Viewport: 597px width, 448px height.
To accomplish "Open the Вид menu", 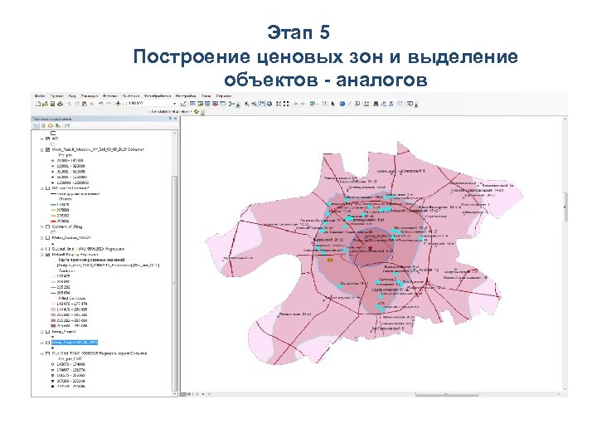I will (72, 96).
